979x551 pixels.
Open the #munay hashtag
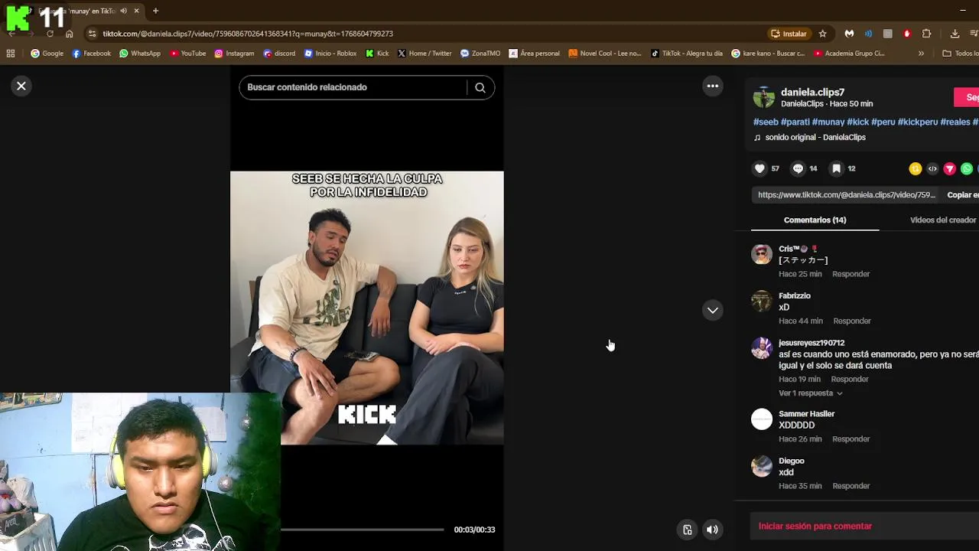(828, 122)
